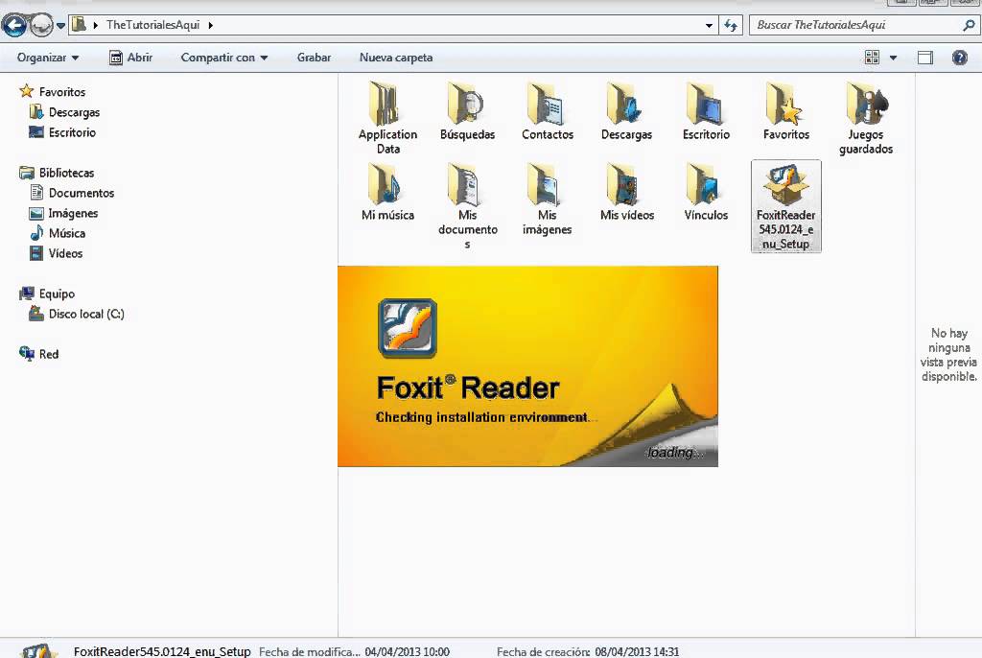This screenshot has width=982, height=658.
Task: Click the root breadcrumb arrow before TheTutorialesAqui
Action: tap(96, 25)
